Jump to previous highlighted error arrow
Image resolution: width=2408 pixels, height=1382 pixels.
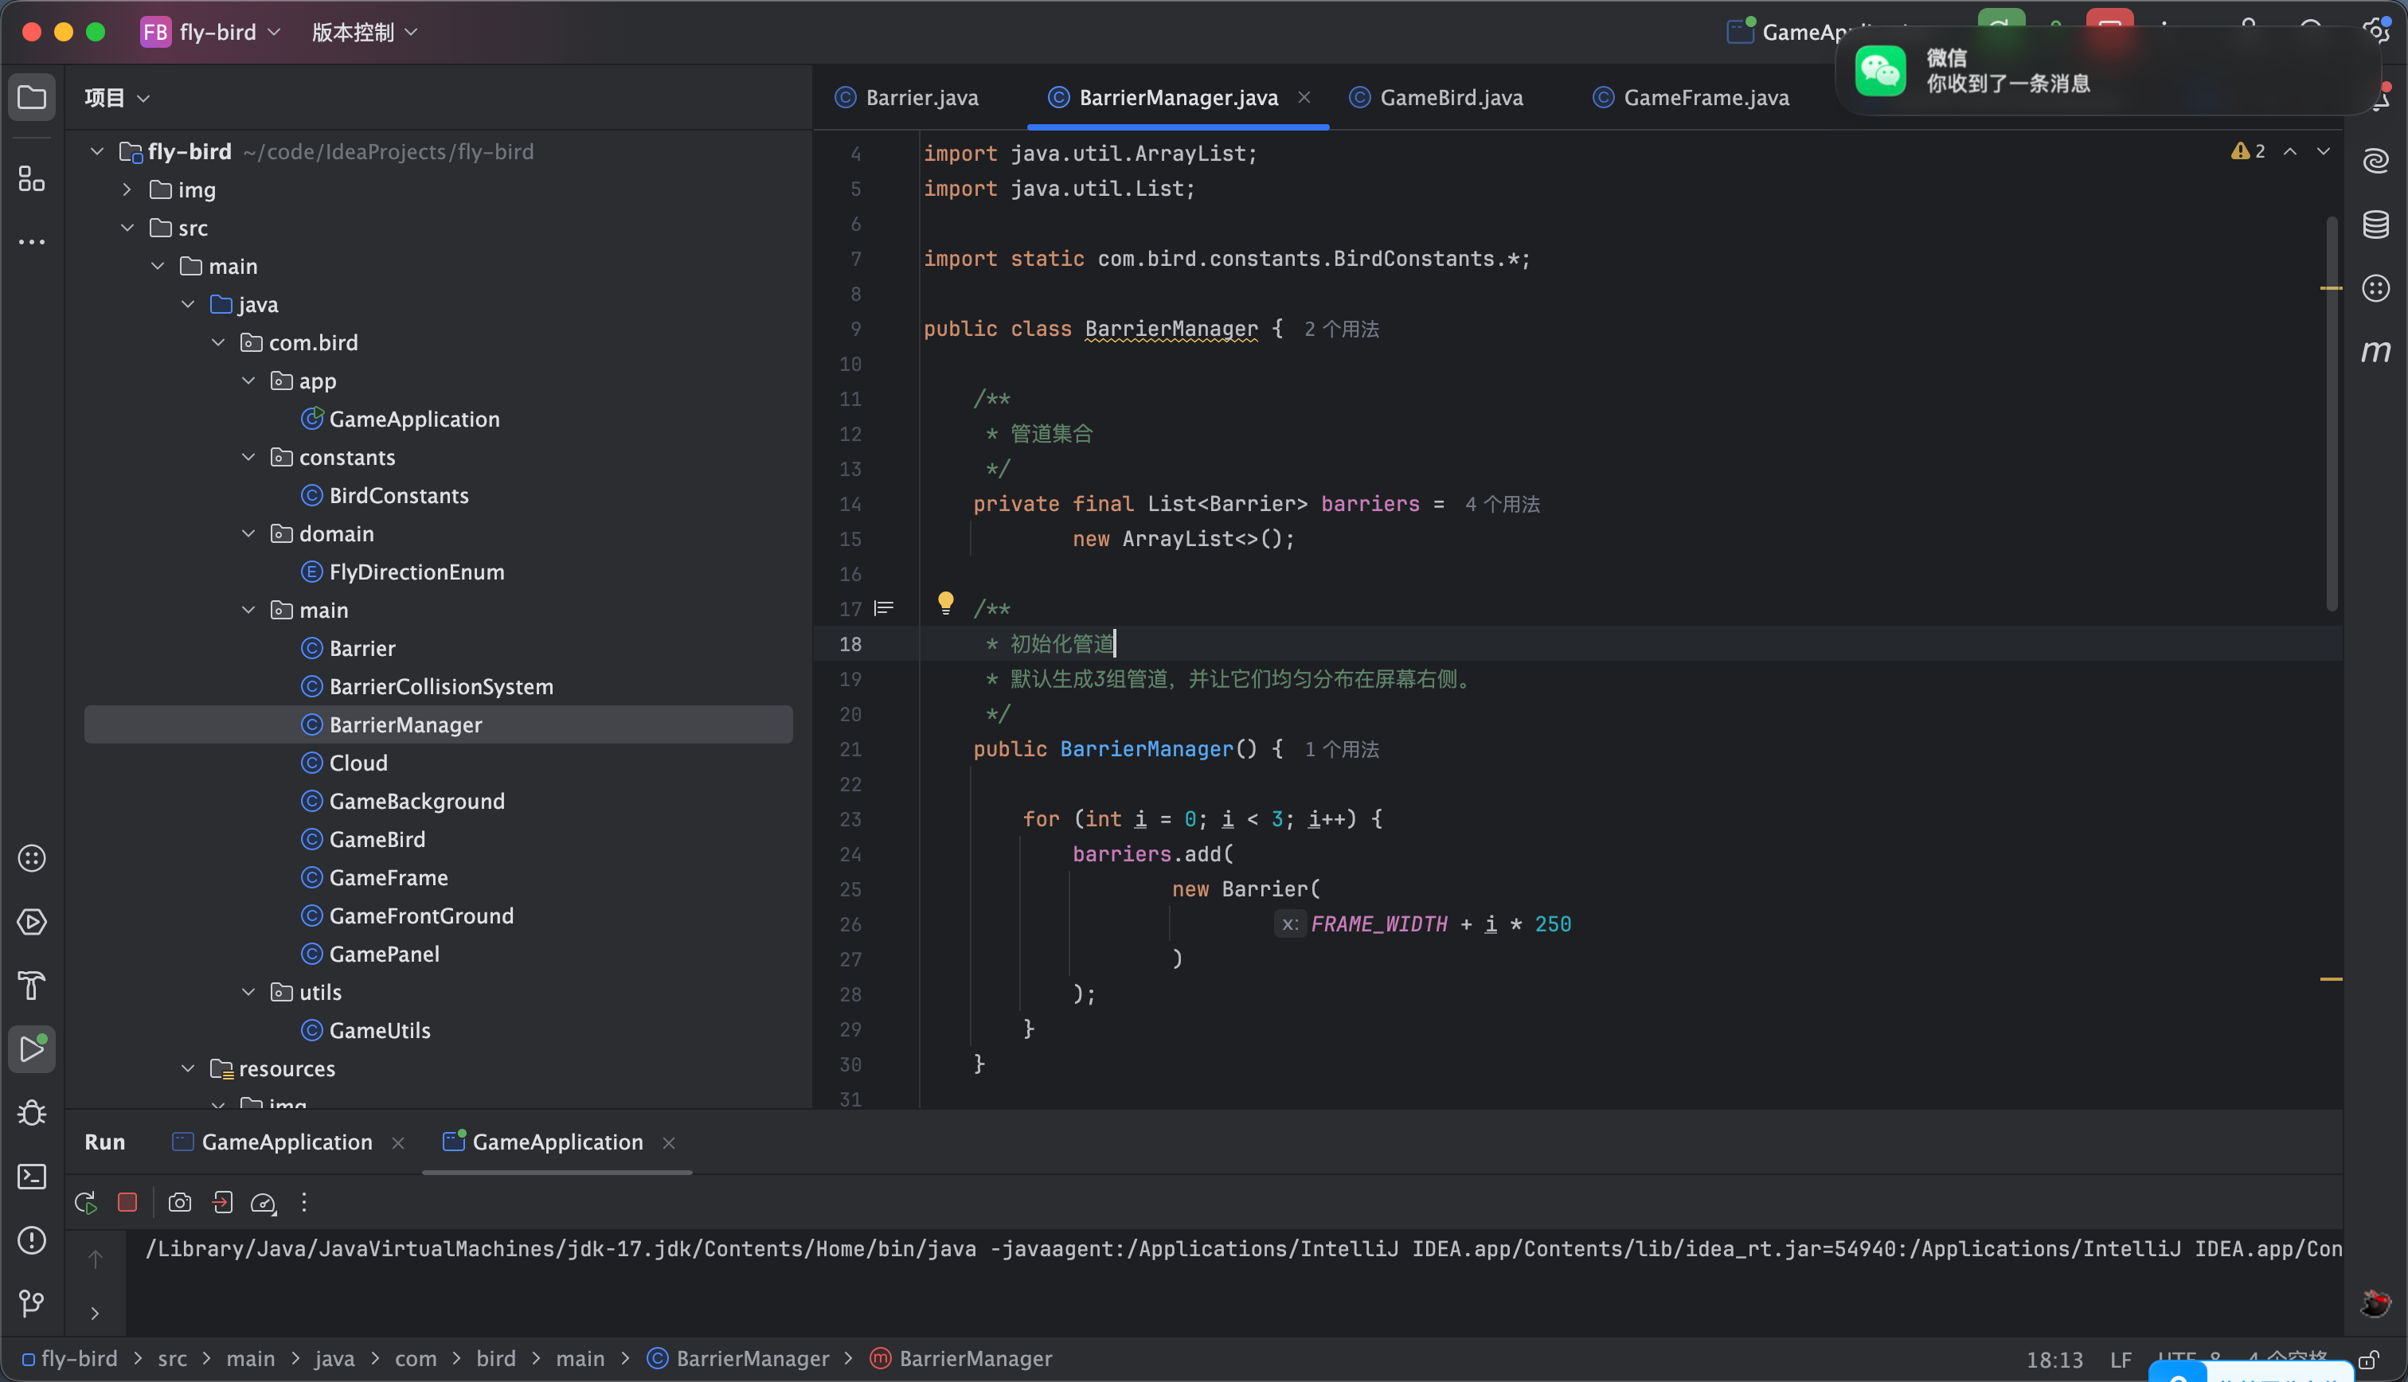click(2290, 151)
